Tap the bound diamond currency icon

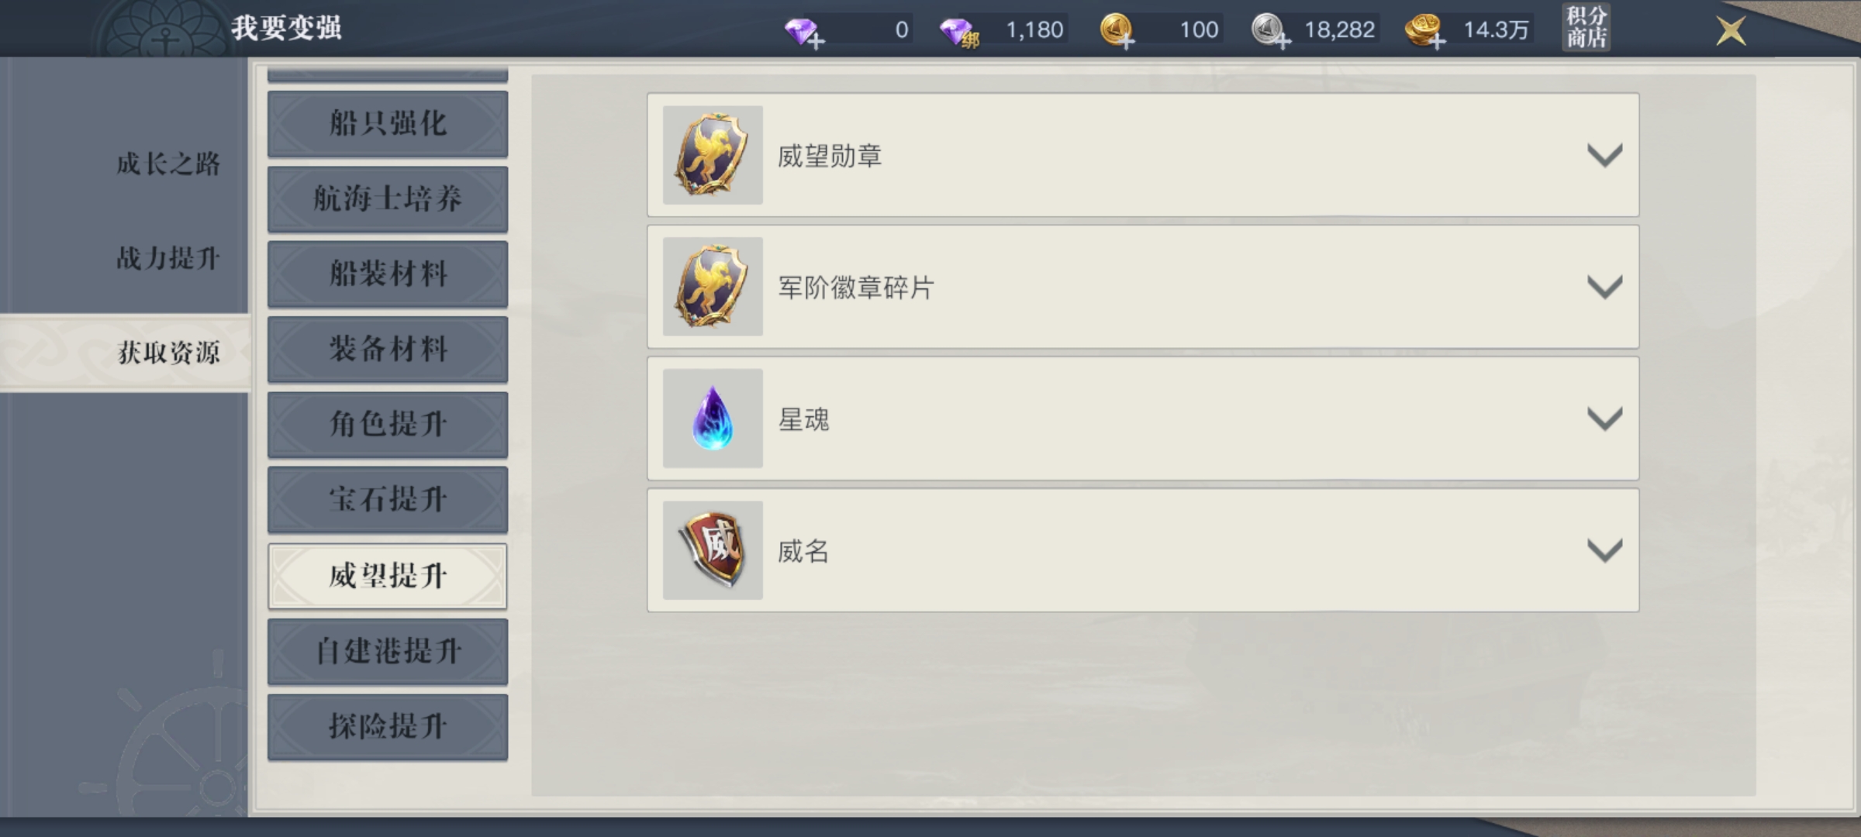click(x=959, y=33)
